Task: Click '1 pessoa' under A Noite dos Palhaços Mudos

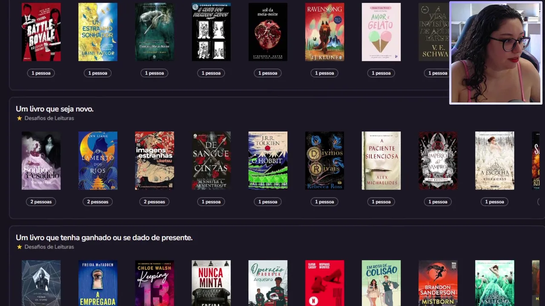Action: point(211,73)
